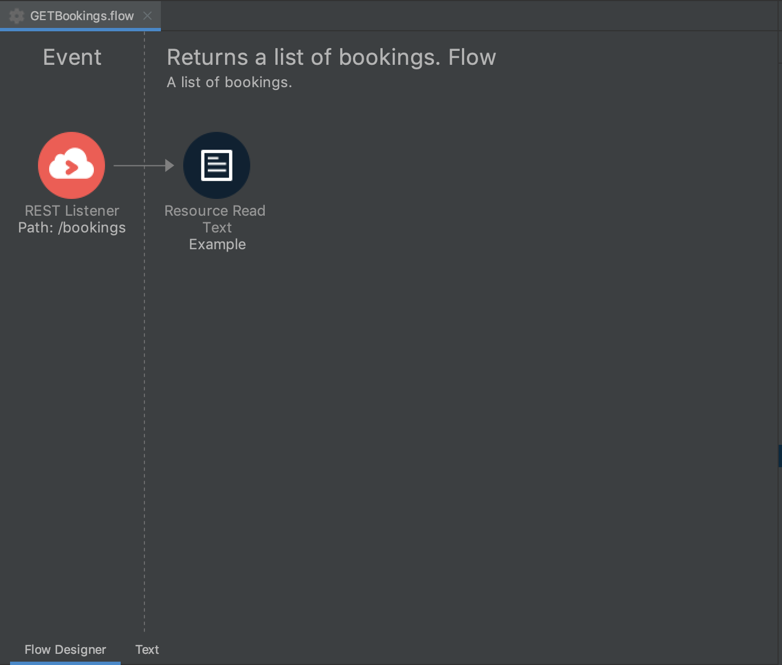This screenshot has width=782, height=665.
Task: Click the dashed divider beside Event column
Action: (x=144, y=391)
